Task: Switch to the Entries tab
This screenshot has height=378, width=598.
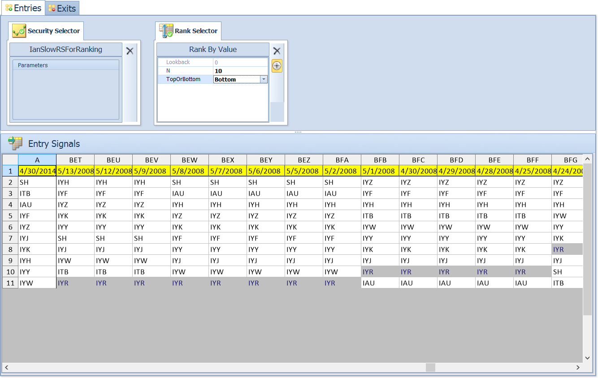Action: pyautogui.click(x=23, y=8)
